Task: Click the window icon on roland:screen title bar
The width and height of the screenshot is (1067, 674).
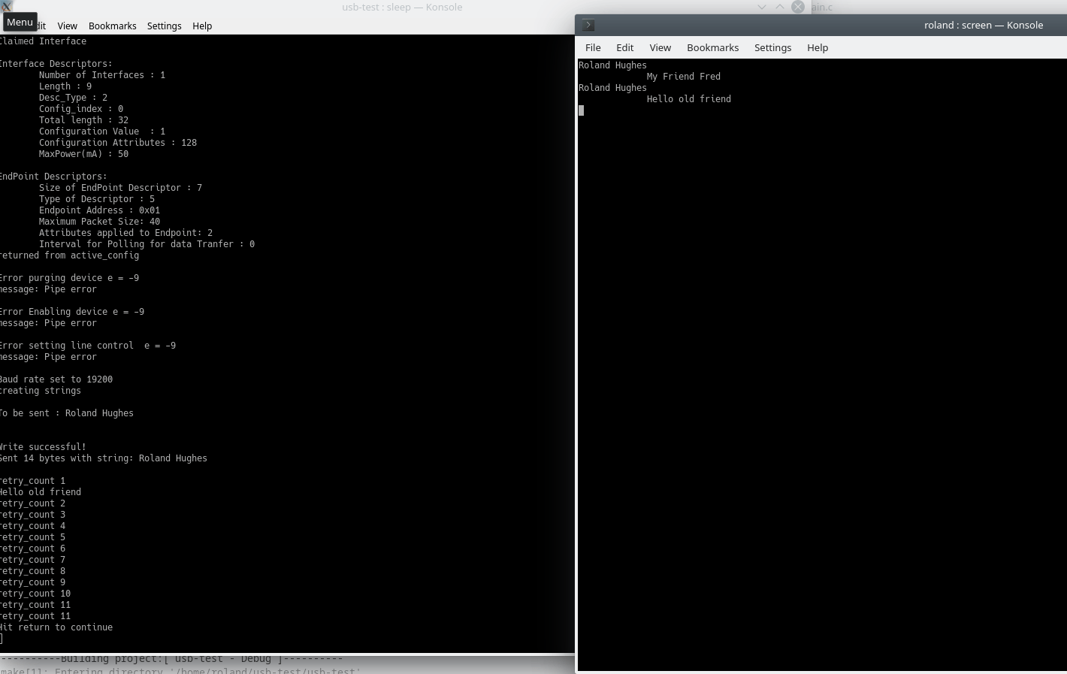Action: pos(588,24)
